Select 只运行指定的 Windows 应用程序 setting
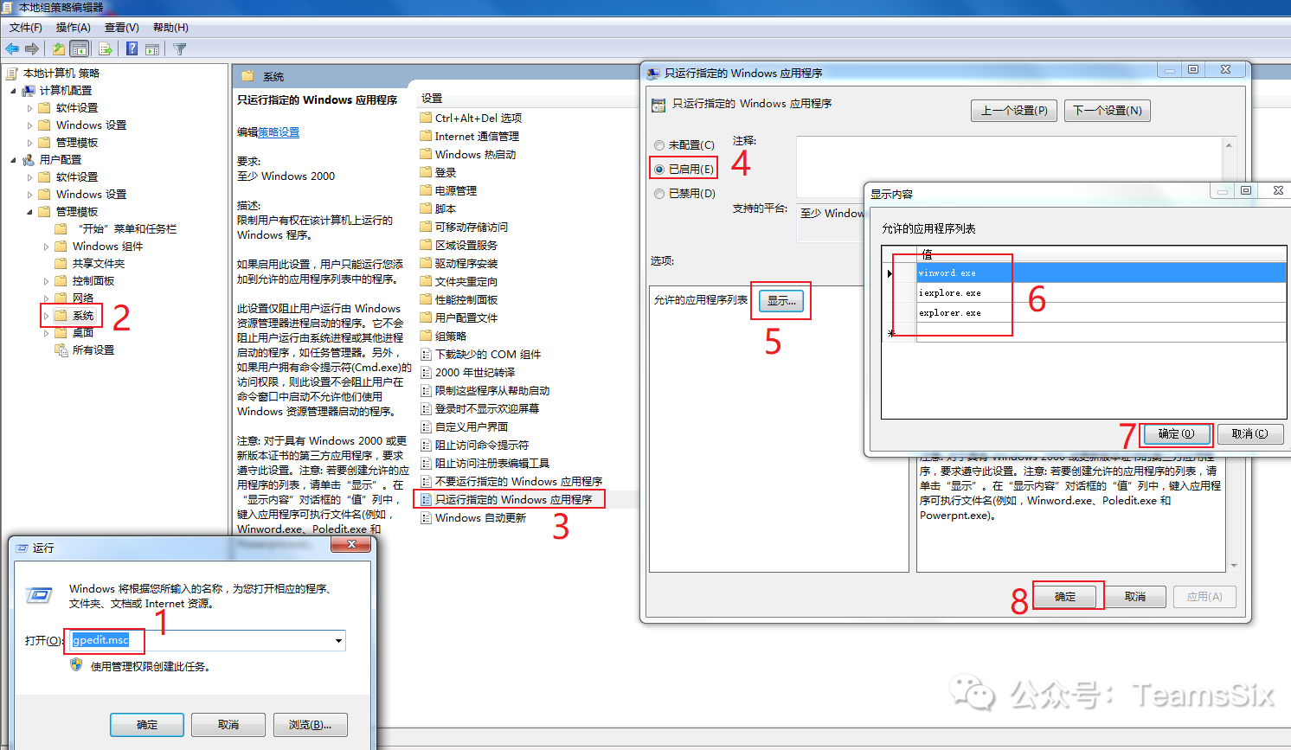This screenshot has width=1291, height=750. pyautogui.click(x=514, y=499)
